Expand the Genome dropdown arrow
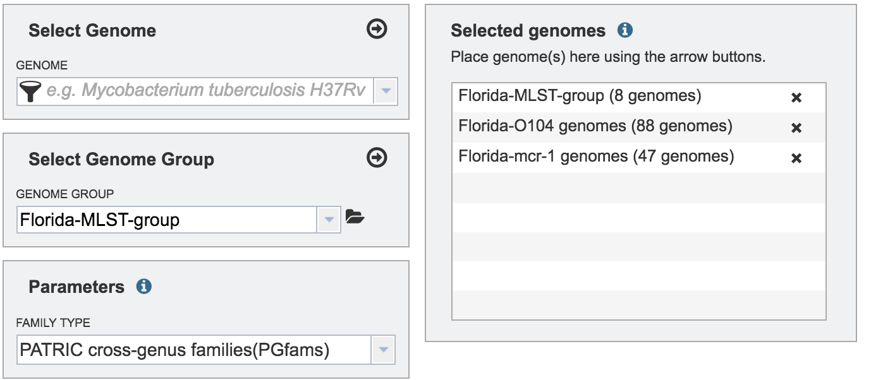The height and width of the screenshot is (380, 871). (386, 92)
